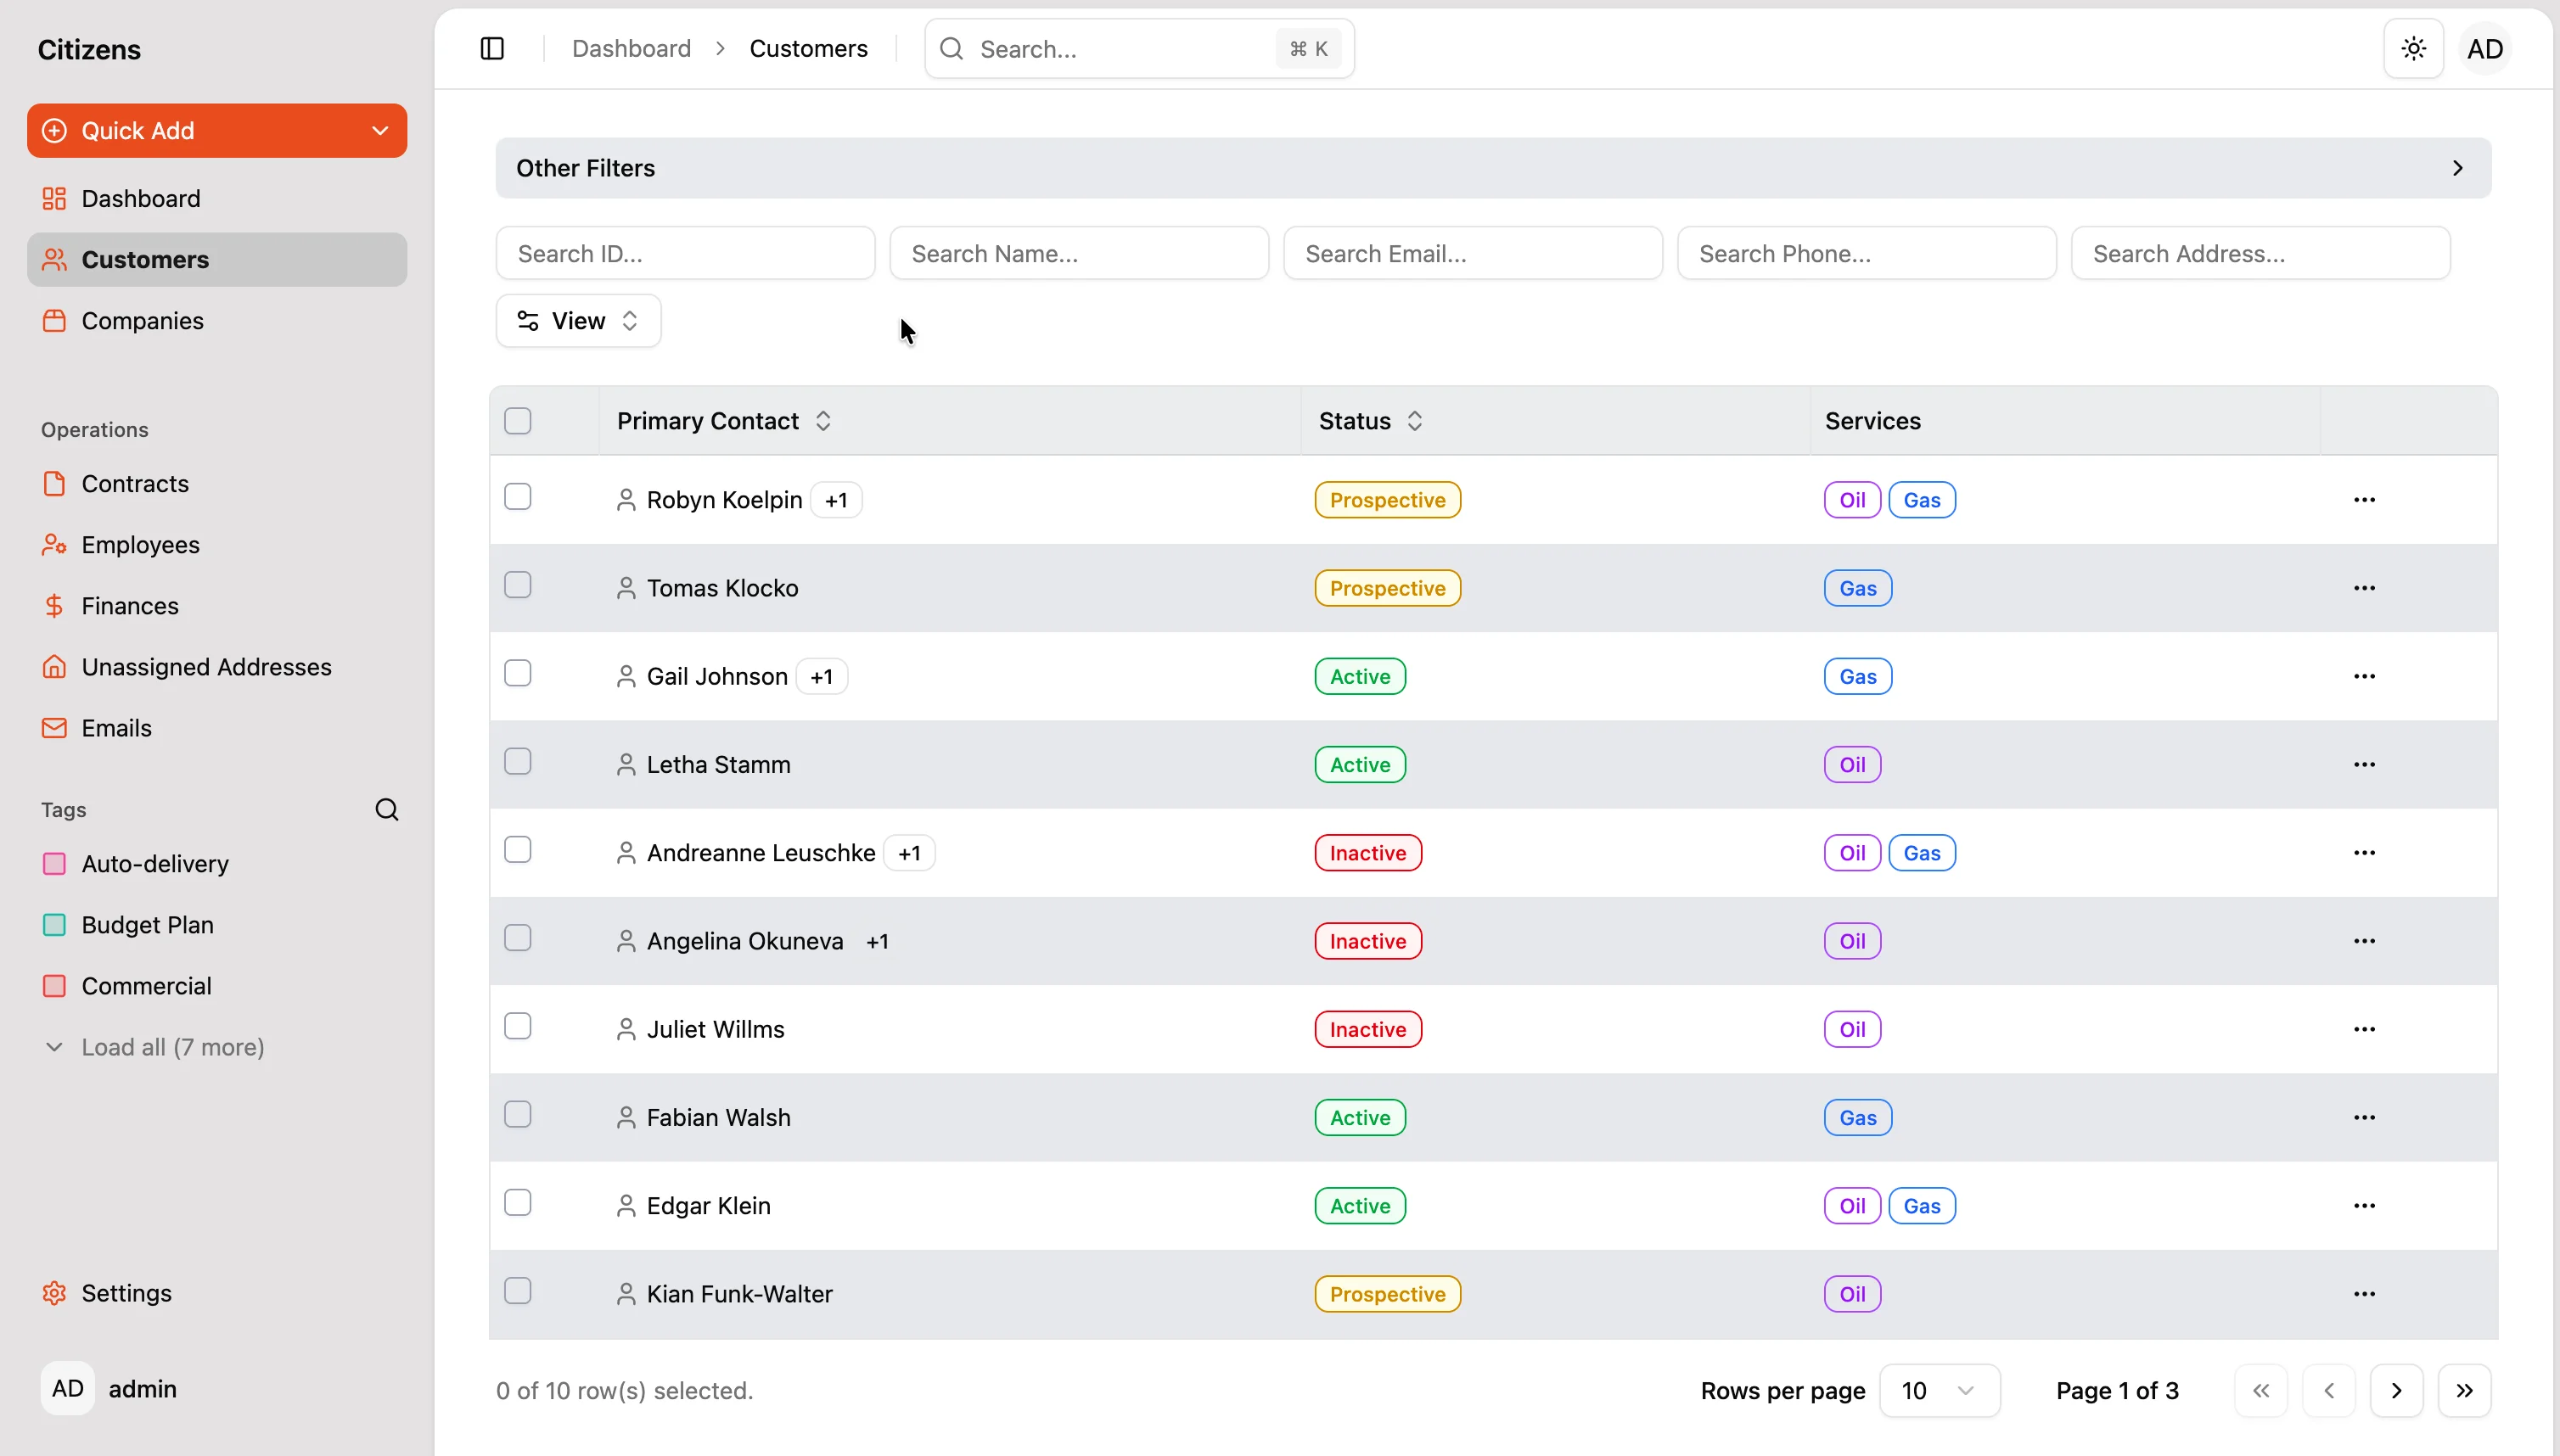Go to the next page arrow
Screen dimensions: 2560x1456
[2396, 1390]
